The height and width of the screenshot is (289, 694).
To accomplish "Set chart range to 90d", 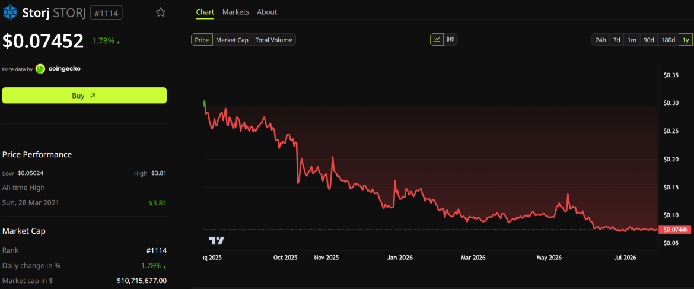I will tap(648, 40).
